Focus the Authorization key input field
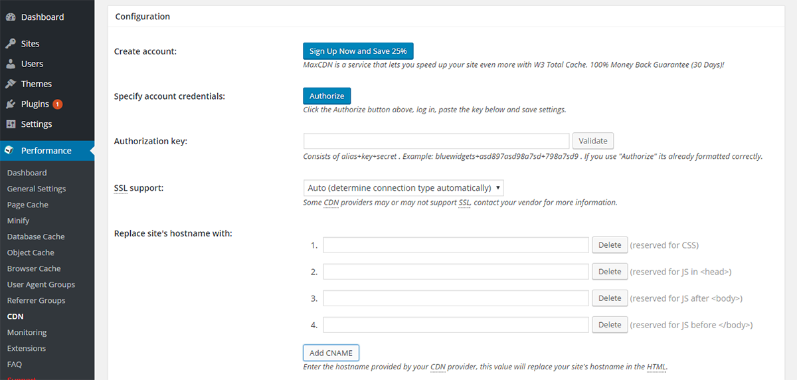Screen dimensions: 797x380 (x=436, y=141)
